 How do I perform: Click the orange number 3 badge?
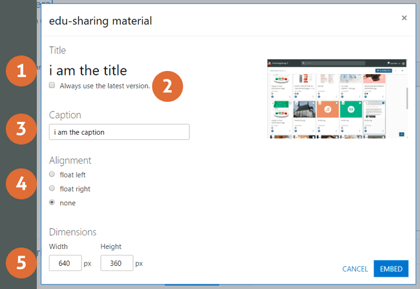(x=22, y=129)
